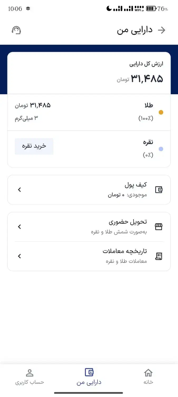Select the کیف پول wallet icon
Screen dimensions: 178x397
coord(159,190)
